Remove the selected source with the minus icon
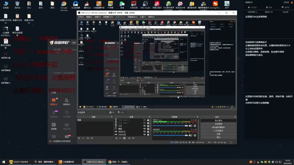Screen dimensions: 294x165 [x=120, y=138]
